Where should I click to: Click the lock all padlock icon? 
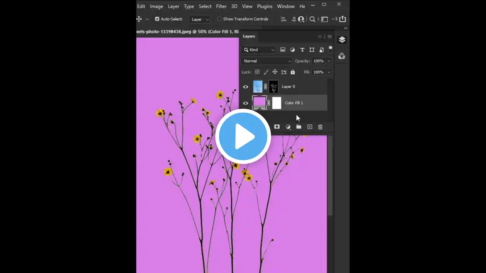pyautogui.click(x=293, y=72)
